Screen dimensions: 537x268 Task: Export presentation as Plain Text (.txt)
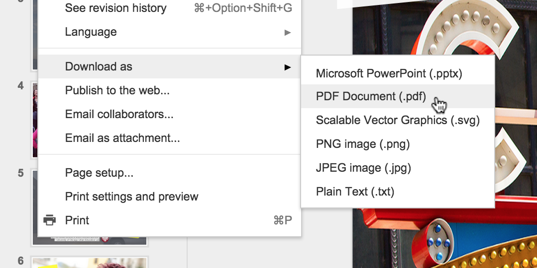click(x=355, y=192)
